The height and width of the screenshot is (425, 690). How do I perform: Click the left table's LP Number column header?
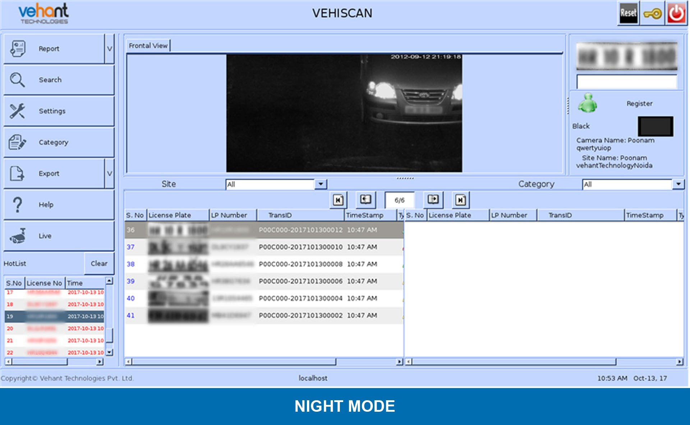coord(233,215)
